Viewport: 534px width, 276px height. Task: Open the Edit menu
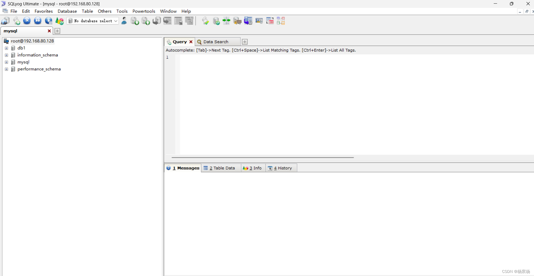pos(26,11)
